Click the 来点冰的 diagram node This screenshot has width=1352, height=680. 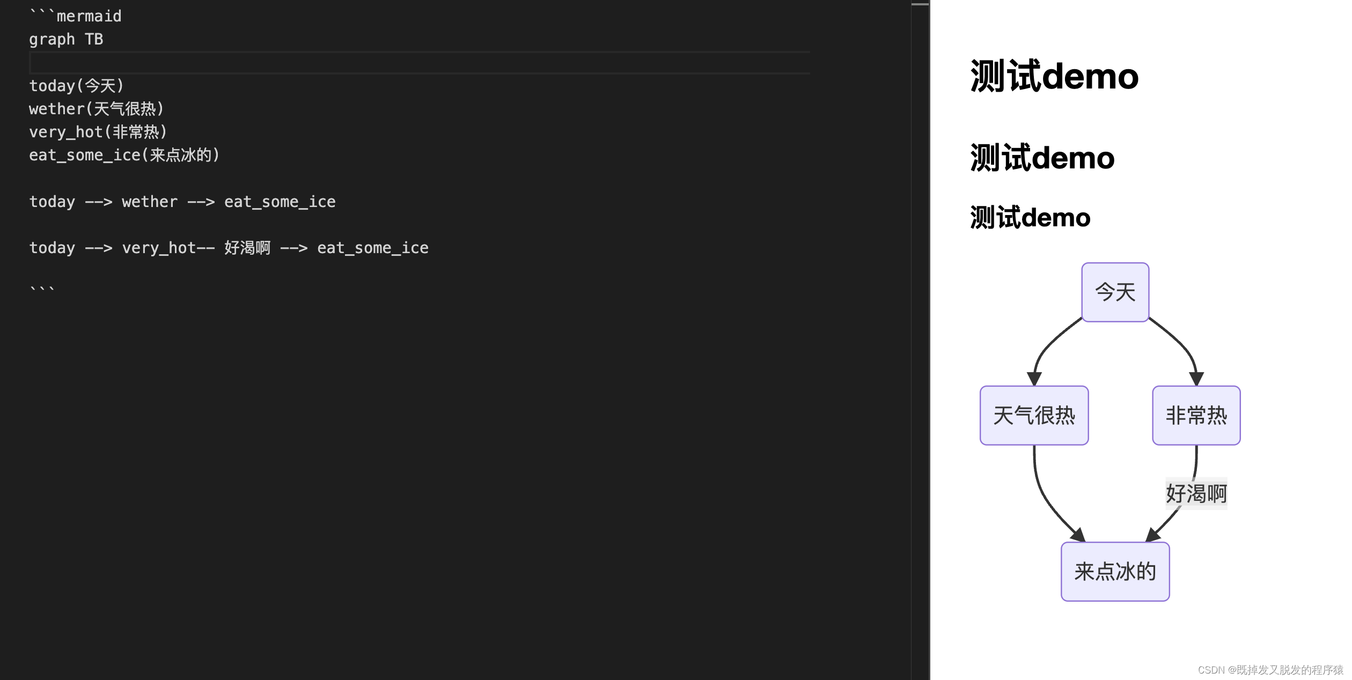(1115, 572)
